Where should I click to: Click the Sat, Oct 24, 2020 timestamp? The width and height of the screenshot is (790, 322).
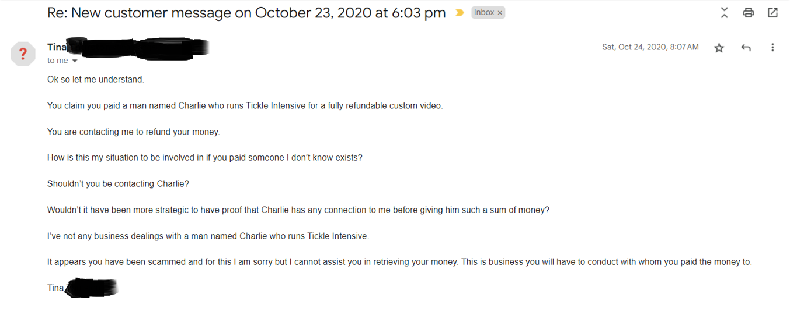(x=650, y=47)
